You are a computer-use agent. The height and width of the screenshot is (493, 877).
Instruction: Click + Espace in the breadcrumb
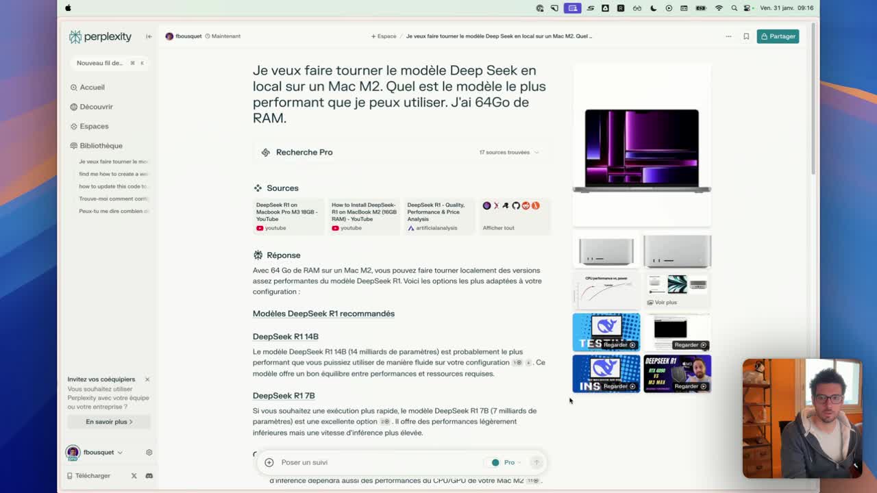click(x=384, y=36)
